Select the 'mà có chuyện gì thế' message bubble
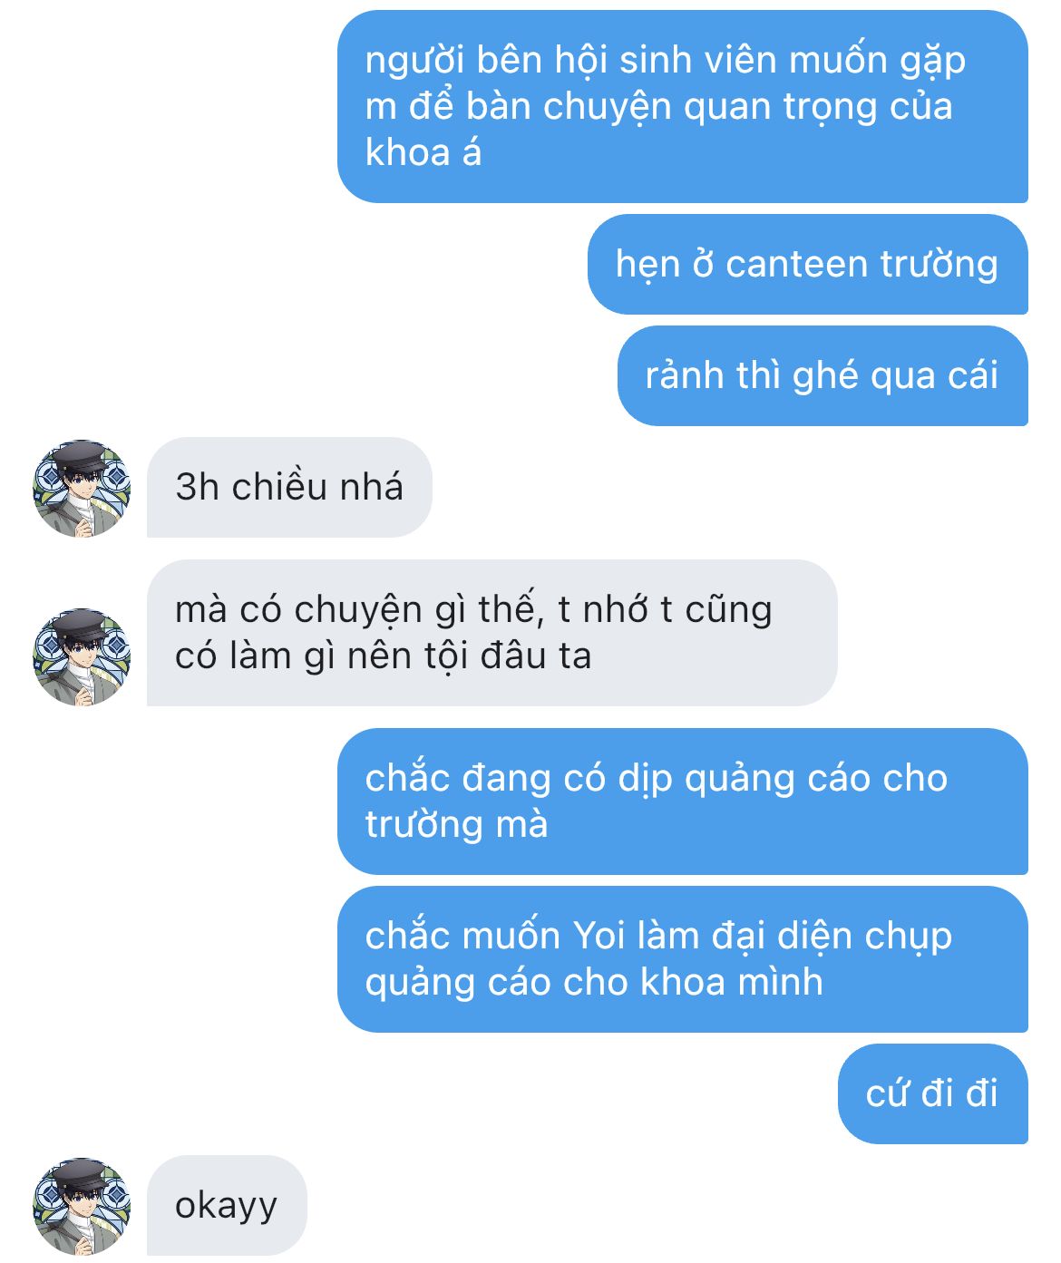 [x=492, y=633]
